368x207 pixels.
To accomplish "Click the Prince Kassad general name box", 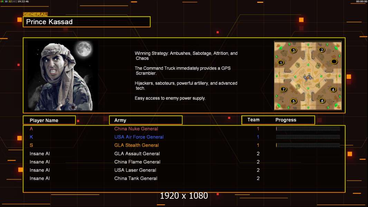I will 87,22.
